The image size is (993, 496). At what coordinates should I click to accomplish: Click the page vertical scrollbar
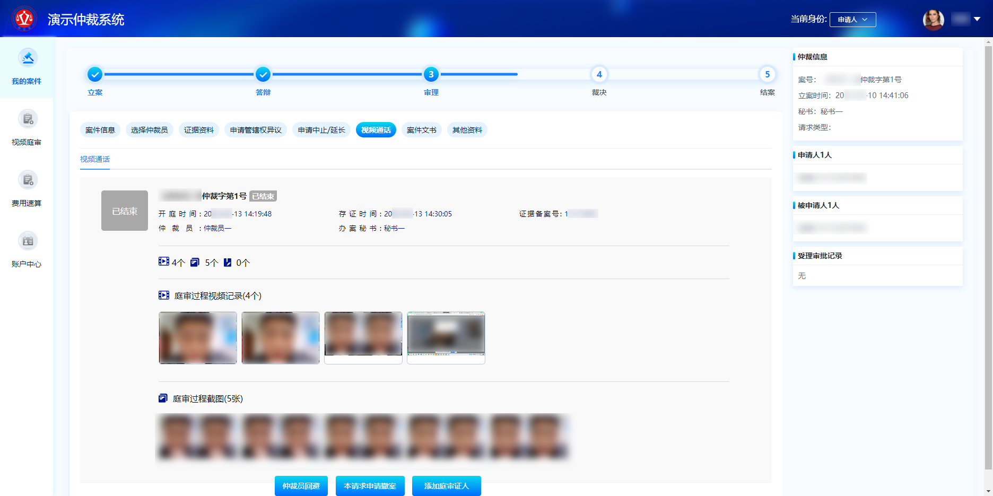click(x=988, y=255)
